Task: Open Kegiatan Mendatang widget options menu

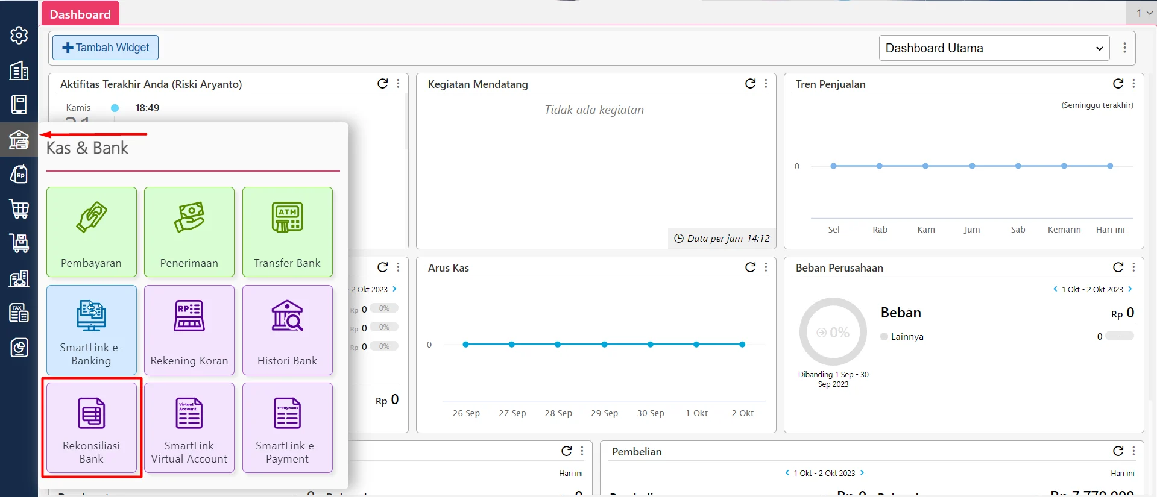Action: (x=766, y=84)
